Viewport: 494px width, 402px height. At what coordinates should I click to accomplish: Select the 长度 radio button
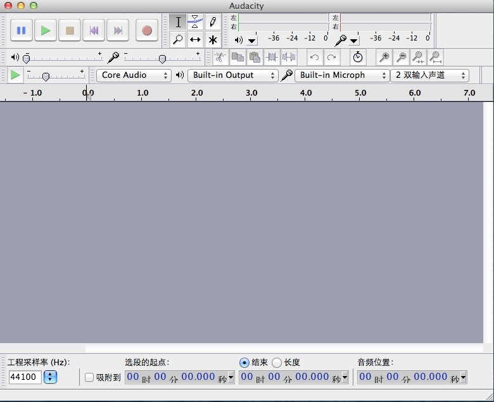coord(277,363)
